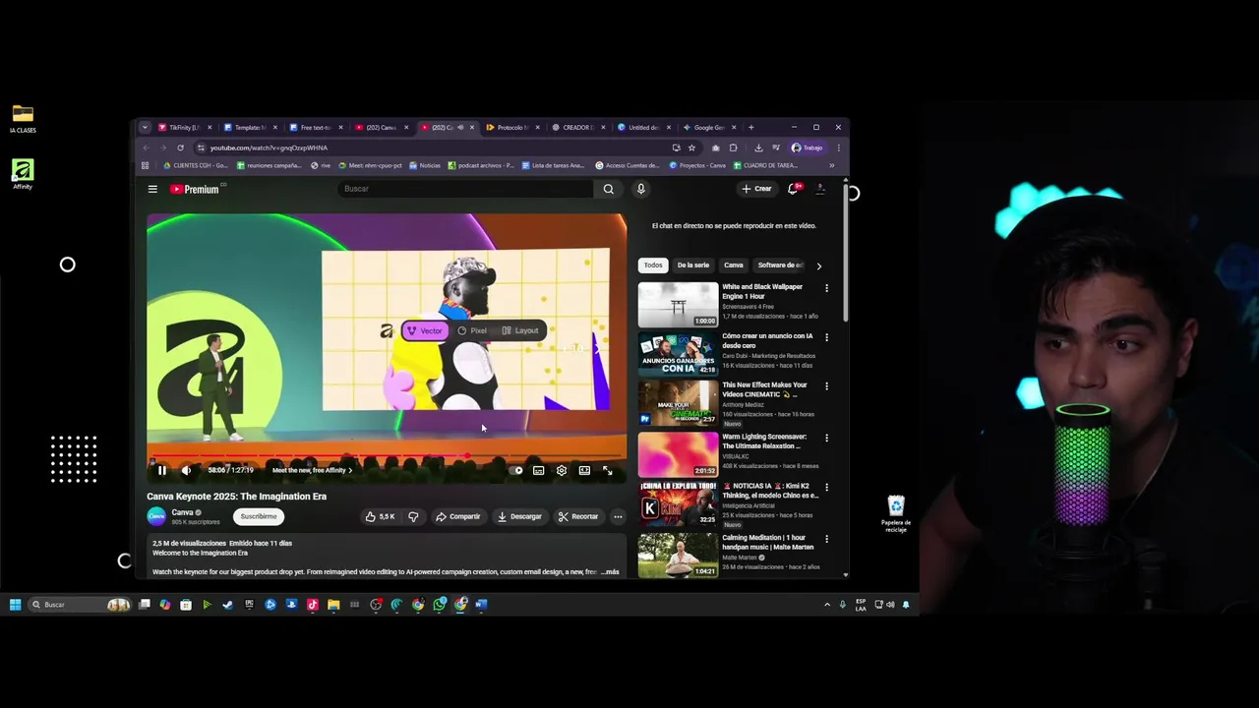Open WhatsApp from the taskbar

(440, 605)
